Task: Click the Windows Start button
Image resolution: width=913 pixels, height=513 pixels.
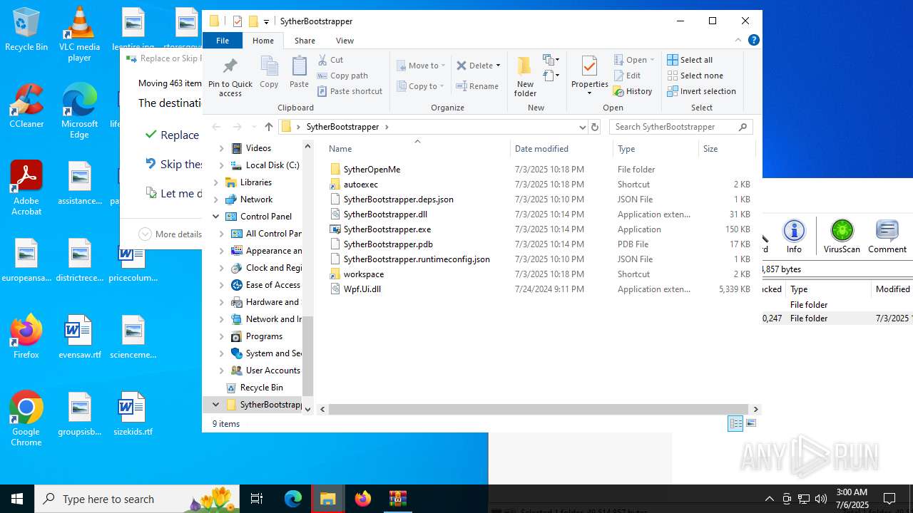Action: point(17,499)
